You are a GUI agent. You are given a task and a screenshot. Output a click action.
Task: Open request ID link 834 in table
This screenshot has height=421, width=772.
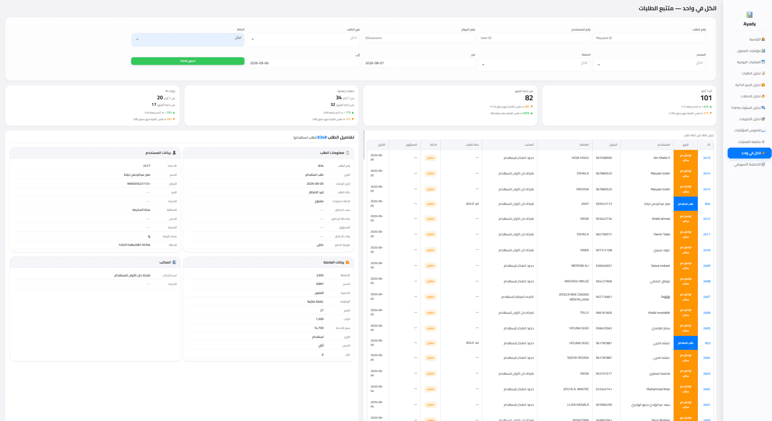pyautogui.click(x=707, y=204)
